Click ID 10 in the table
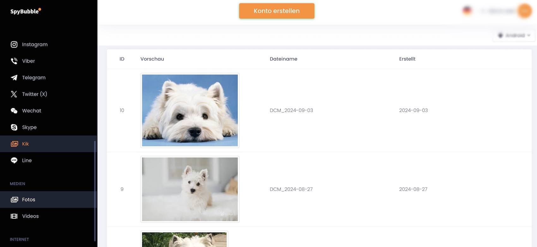The width and height of the screenshot is (537, 247). pyautogui.click(x=122, y=111)
